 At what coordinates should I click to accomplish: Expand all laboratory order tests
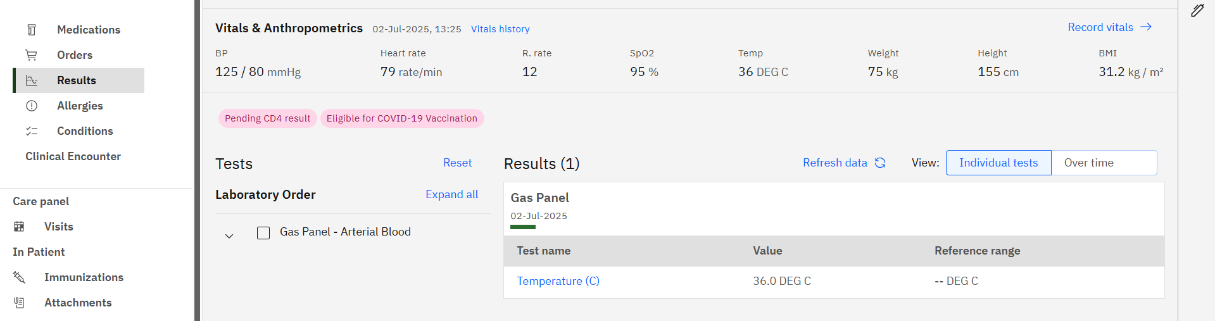[451, 194]
